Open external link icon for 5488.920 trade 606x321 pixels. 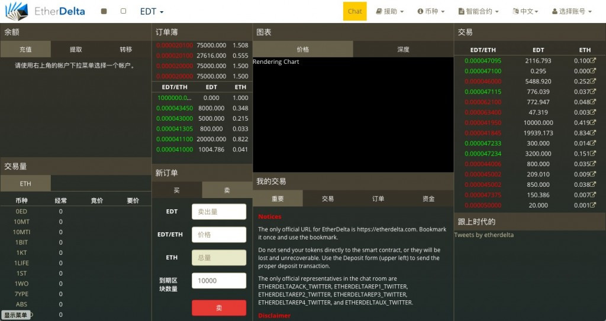click(x=593, y=81)
